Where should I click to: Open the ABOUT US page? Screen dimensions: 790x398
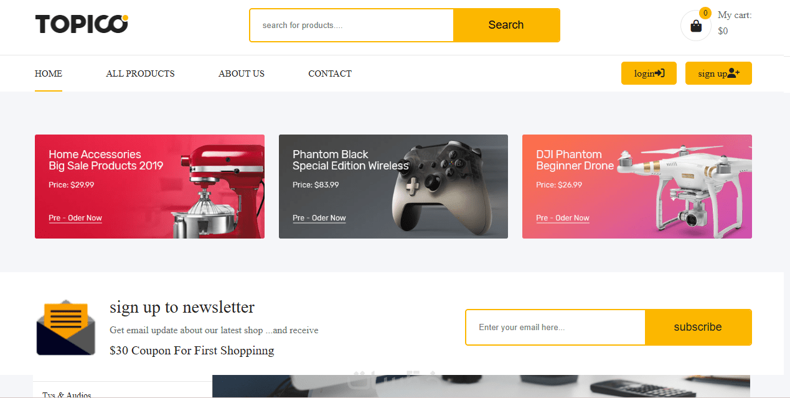tap(242, 73)
